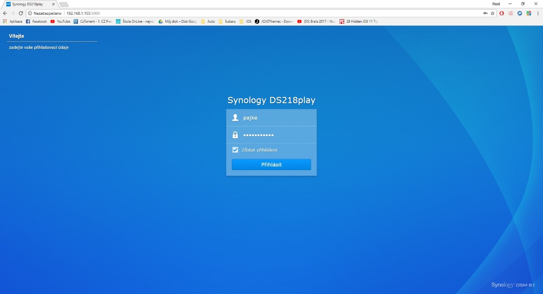Select the Synology DS218play browser tab
Screen dimensions: 543x294
pos(27,4)
